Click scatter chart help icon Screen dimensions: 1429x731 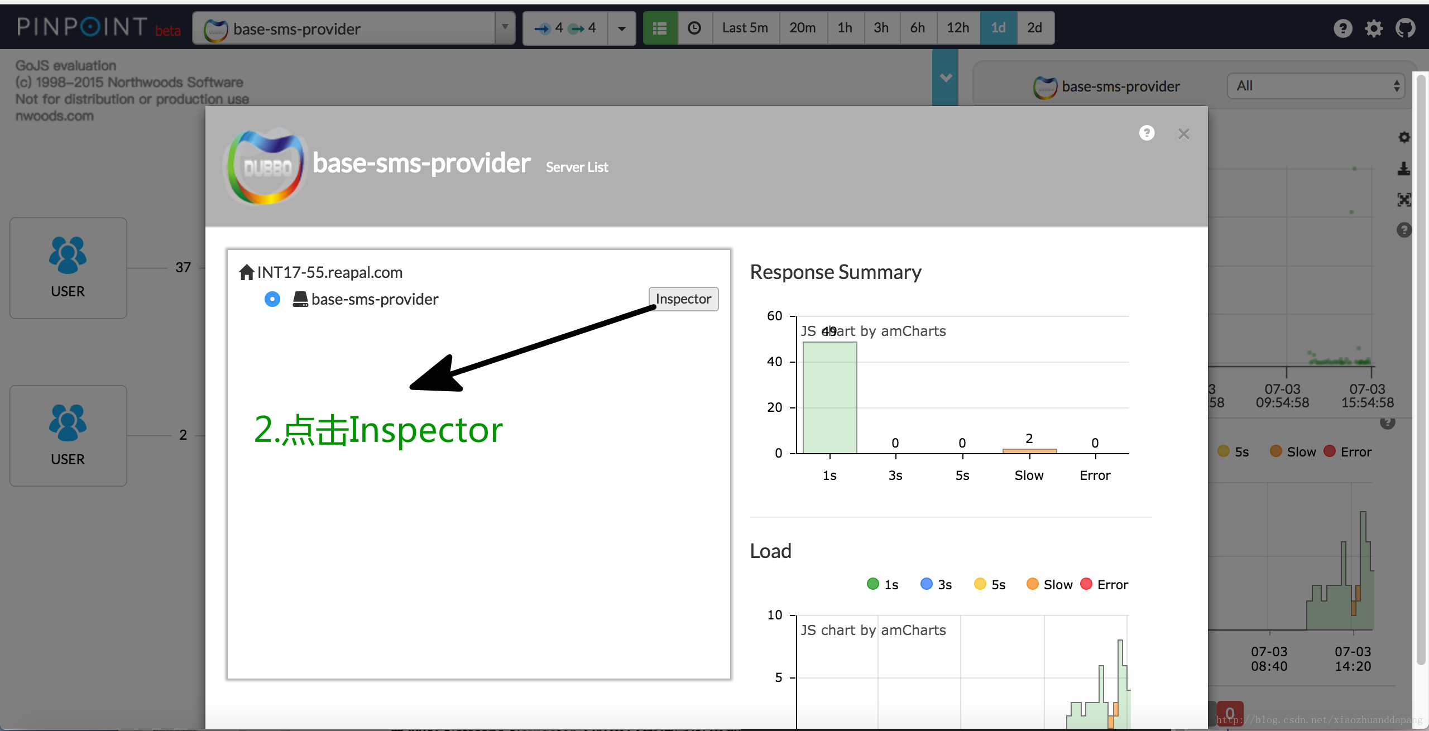(x=1404, y=230)
